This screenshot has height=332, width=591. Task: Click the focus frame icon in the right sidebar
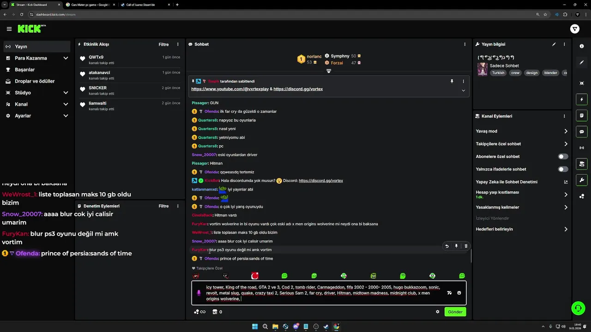click(582, 83)
